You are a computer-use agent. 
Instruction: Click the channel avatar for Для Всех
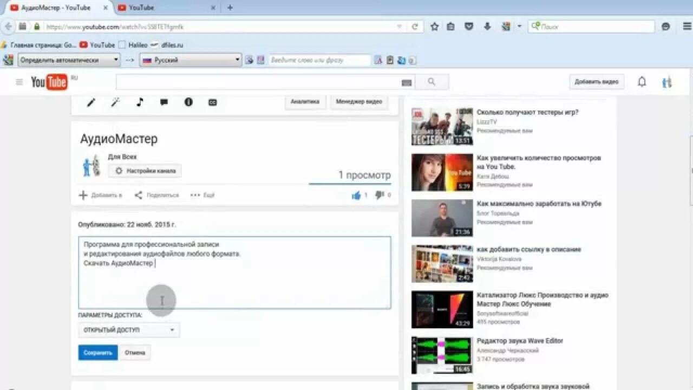pyautogui.click(x=91, y=166)
